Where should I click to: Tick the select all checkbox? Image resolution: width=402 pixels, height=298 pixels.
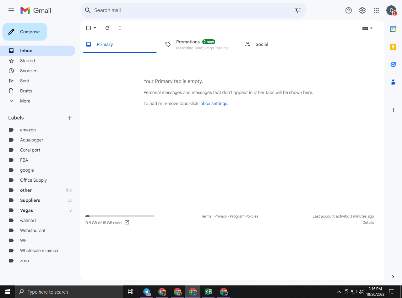point(89,28)
